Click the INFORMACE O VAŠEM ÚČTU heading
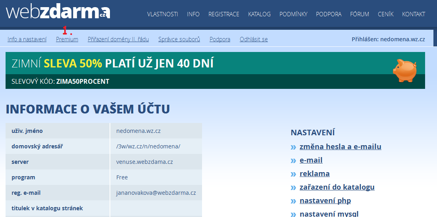Image resolution: width=437 pixels, height=217 pixels. pos(88,109)
